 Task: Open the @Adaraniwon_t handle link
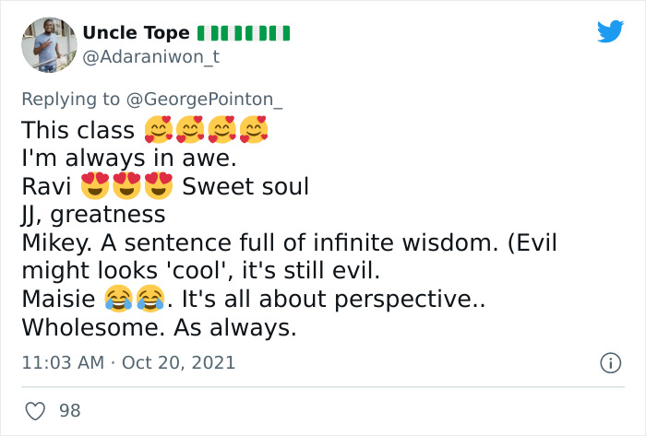point(150,57)
